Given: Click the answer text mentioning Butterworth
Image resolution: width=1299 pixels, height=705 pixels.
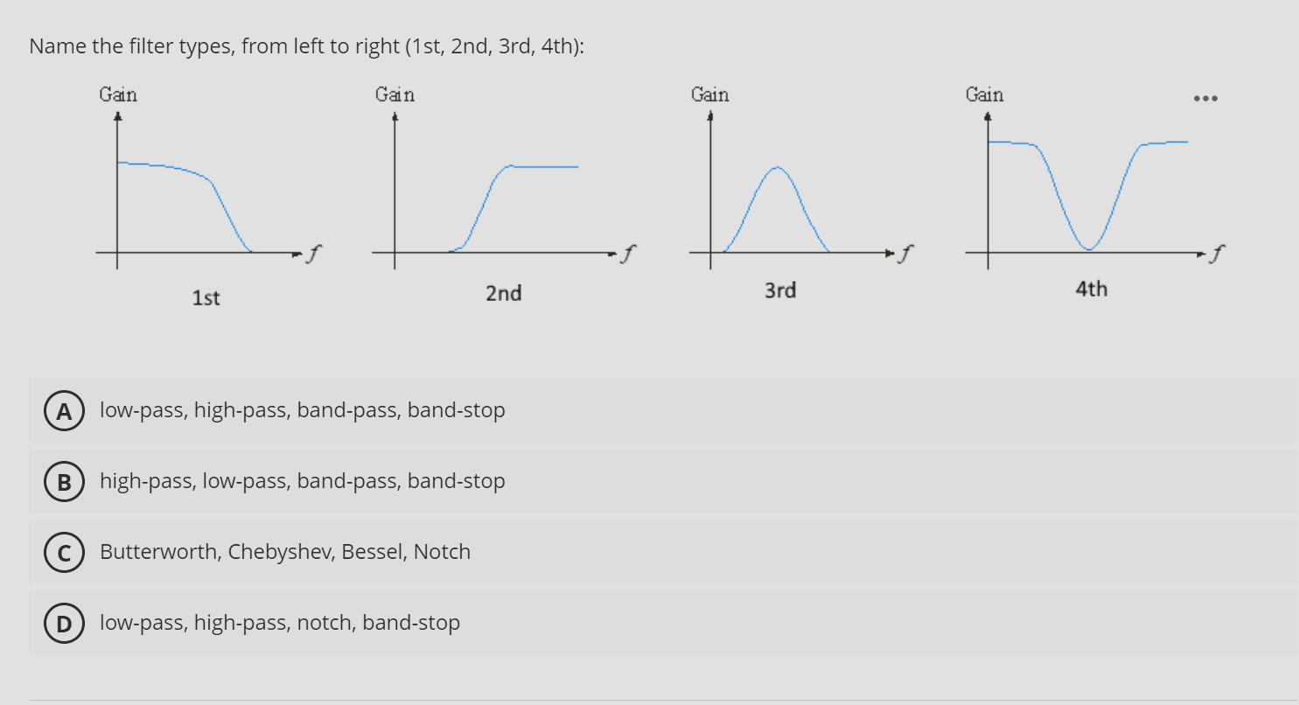Looking at the screenshot, I should pos(285,551).
